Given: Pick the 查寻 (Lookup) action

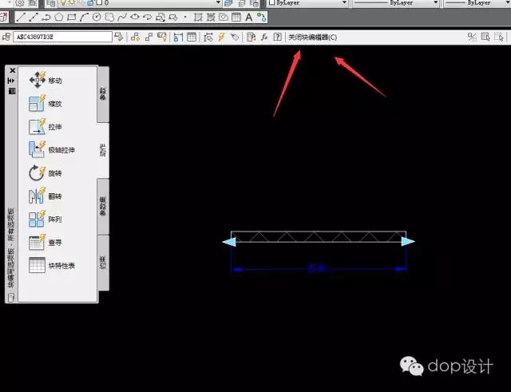Looking at the screenshot, I should [39, 242].
